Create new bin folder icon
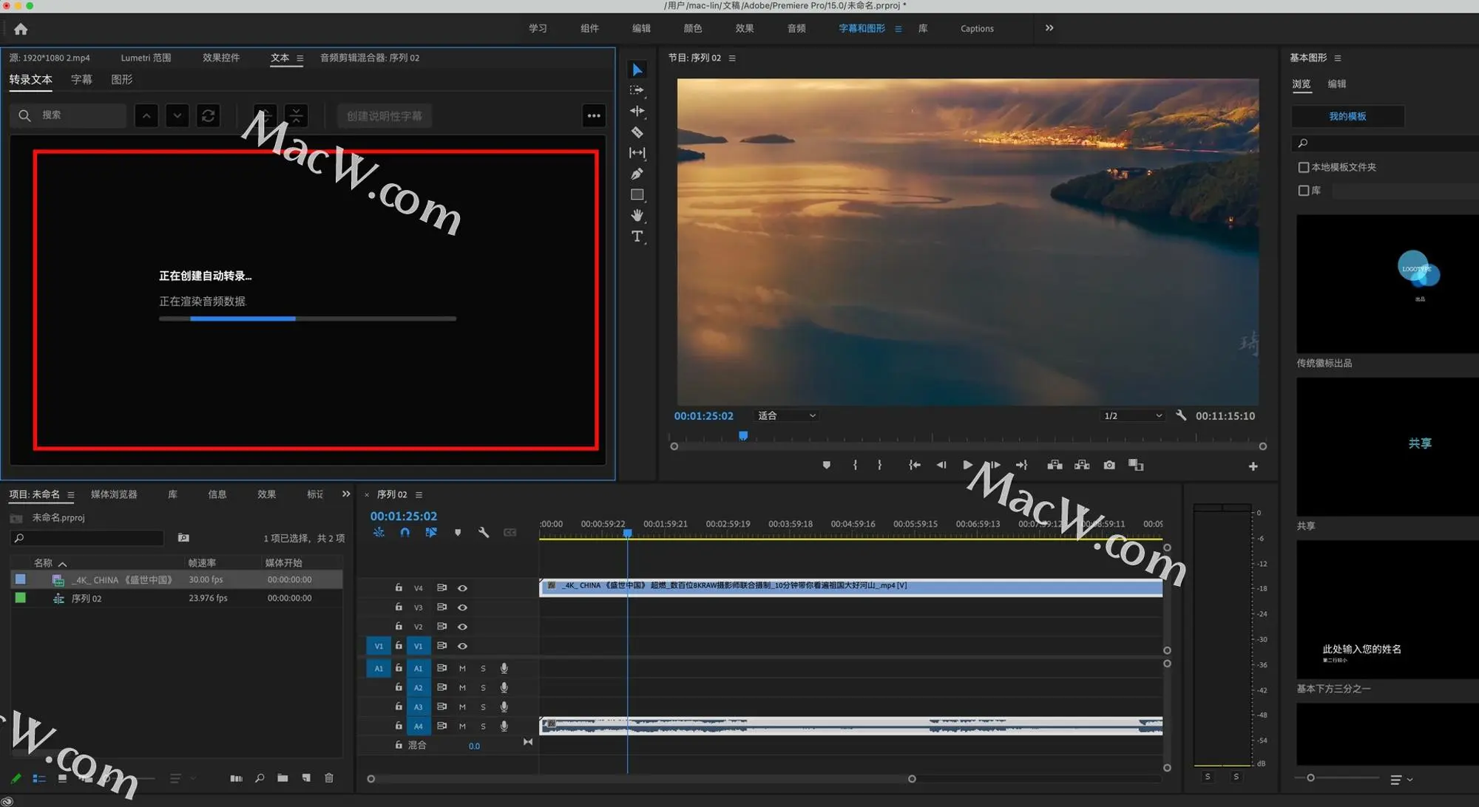Image resolution: width=1479 pixels, height=807 pixels. click(282, 777)
